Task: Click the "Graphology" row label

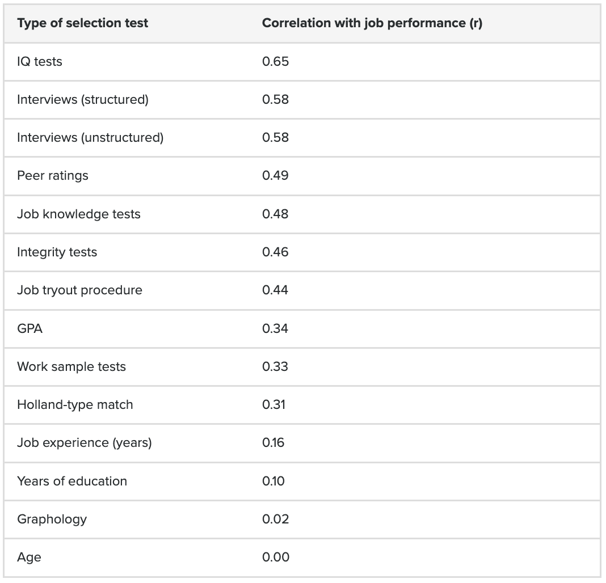Action: click(x=52, y=519)
